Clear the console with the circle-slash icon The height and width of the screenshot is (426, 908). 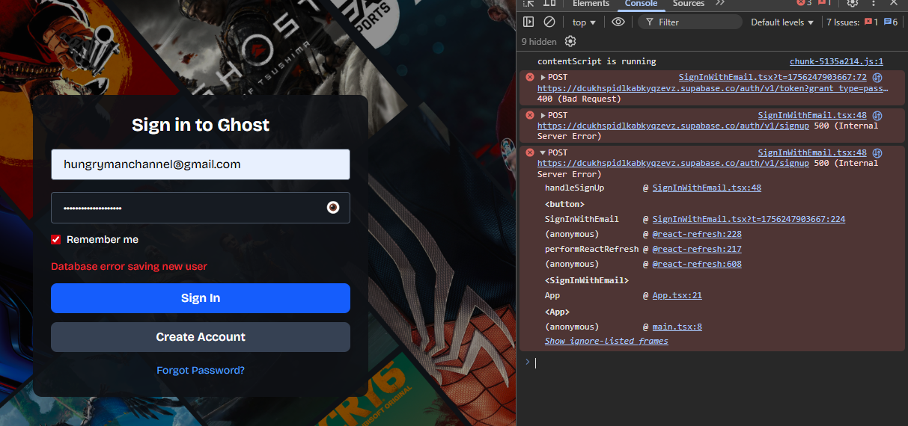click(x=549, y=22)
